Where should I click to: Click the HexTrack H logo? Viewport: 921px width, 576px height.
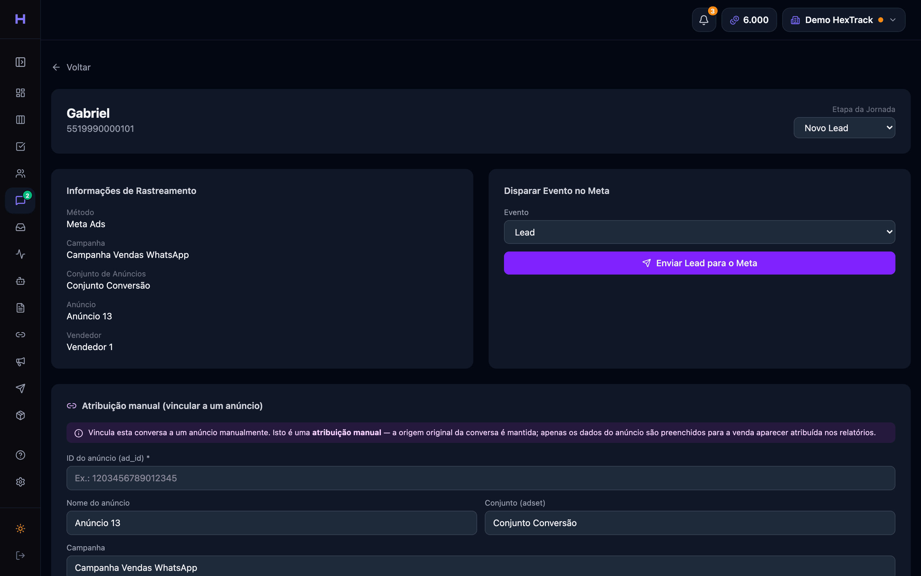coord(20,19)
